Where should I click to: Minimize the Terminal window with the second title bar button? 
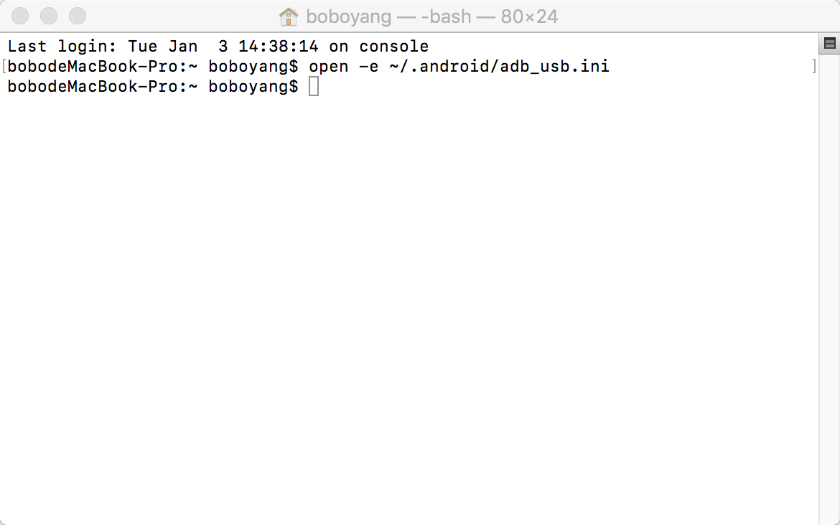point(49,16)
